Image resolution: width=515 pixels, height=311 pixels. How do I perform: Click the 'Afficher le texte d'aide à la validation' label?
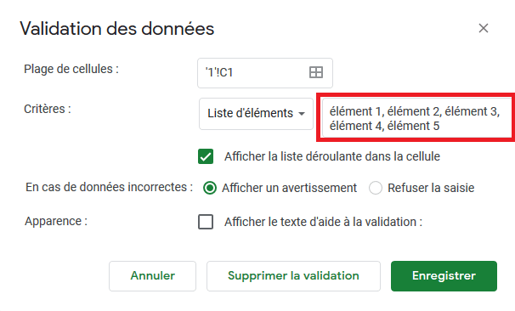323,222
